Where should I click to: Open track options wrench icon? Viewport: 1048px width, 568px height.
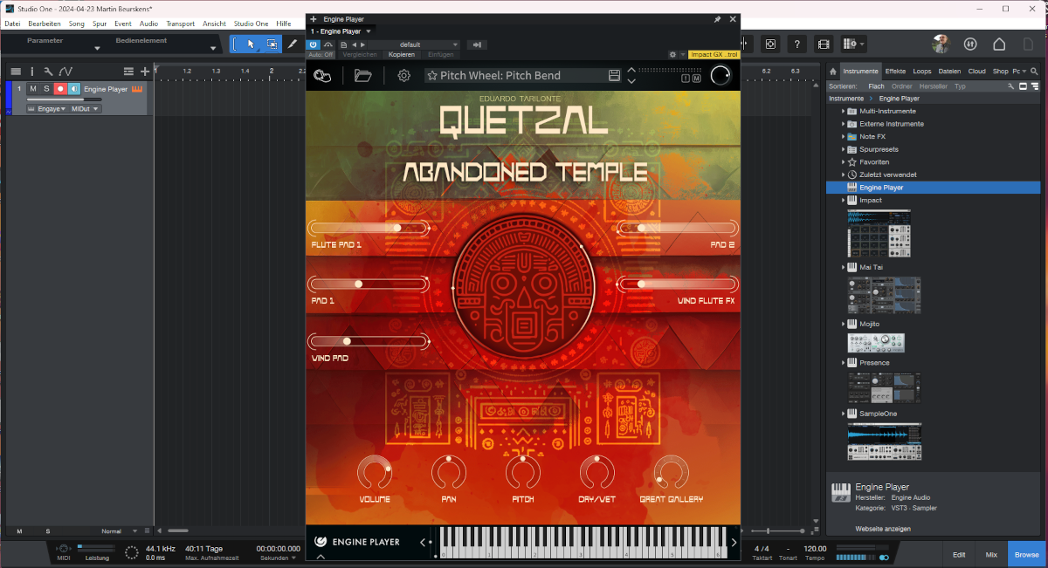pos(48,71)
